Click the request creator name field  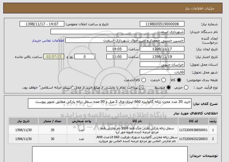(x=125, y=40)
